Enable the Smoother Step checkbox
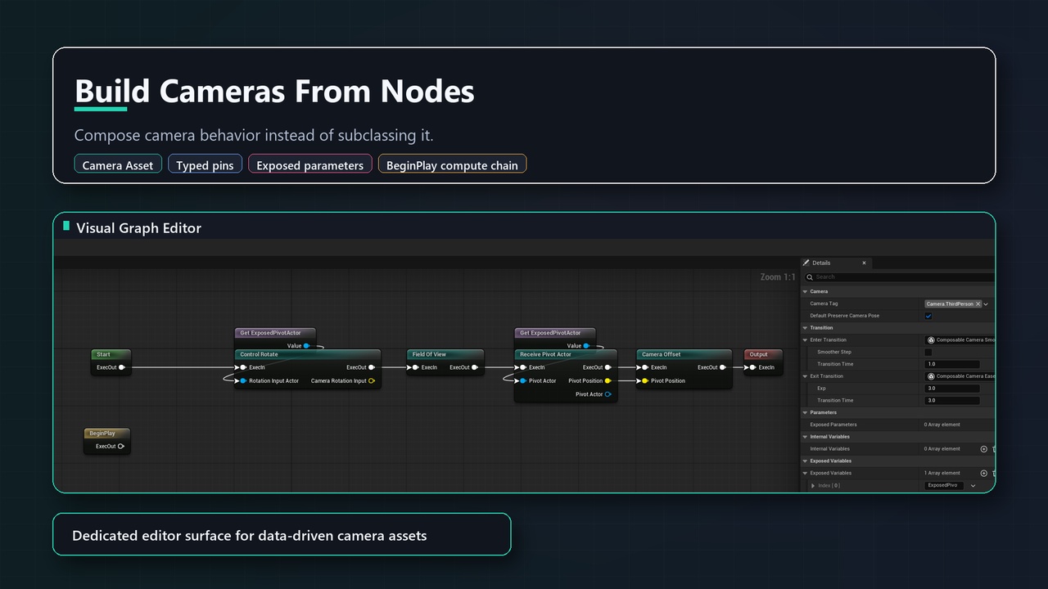Image resolution: width=1048 pixels, height=589 pixels. [928, 352]
